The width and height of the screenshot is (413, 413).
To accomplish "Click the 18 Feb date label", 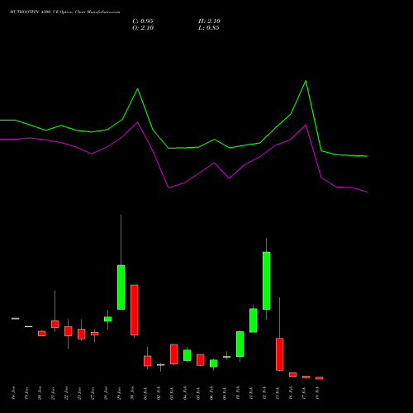I will (x=317, y=393).
